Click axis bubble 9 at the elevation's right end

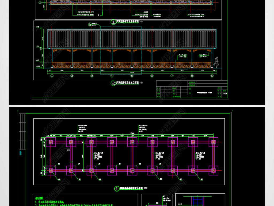click(x=212, y=76)
